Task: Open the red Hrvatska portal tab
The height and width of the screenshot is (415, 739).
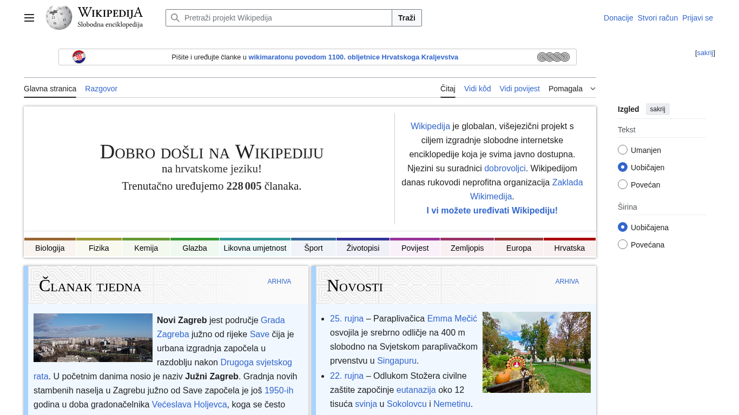Action: pyautogui.click(x=569, y=248)
